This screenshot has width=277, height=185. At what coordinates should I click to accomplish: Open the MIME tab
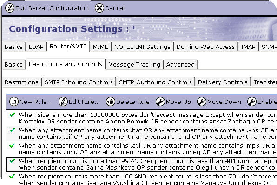(100, 47)
